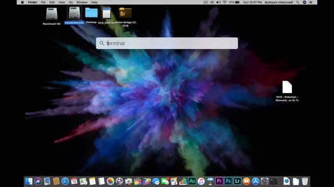Screen dimensions: 334x187
Task: Open the Go menu
Action: (71, 2)
